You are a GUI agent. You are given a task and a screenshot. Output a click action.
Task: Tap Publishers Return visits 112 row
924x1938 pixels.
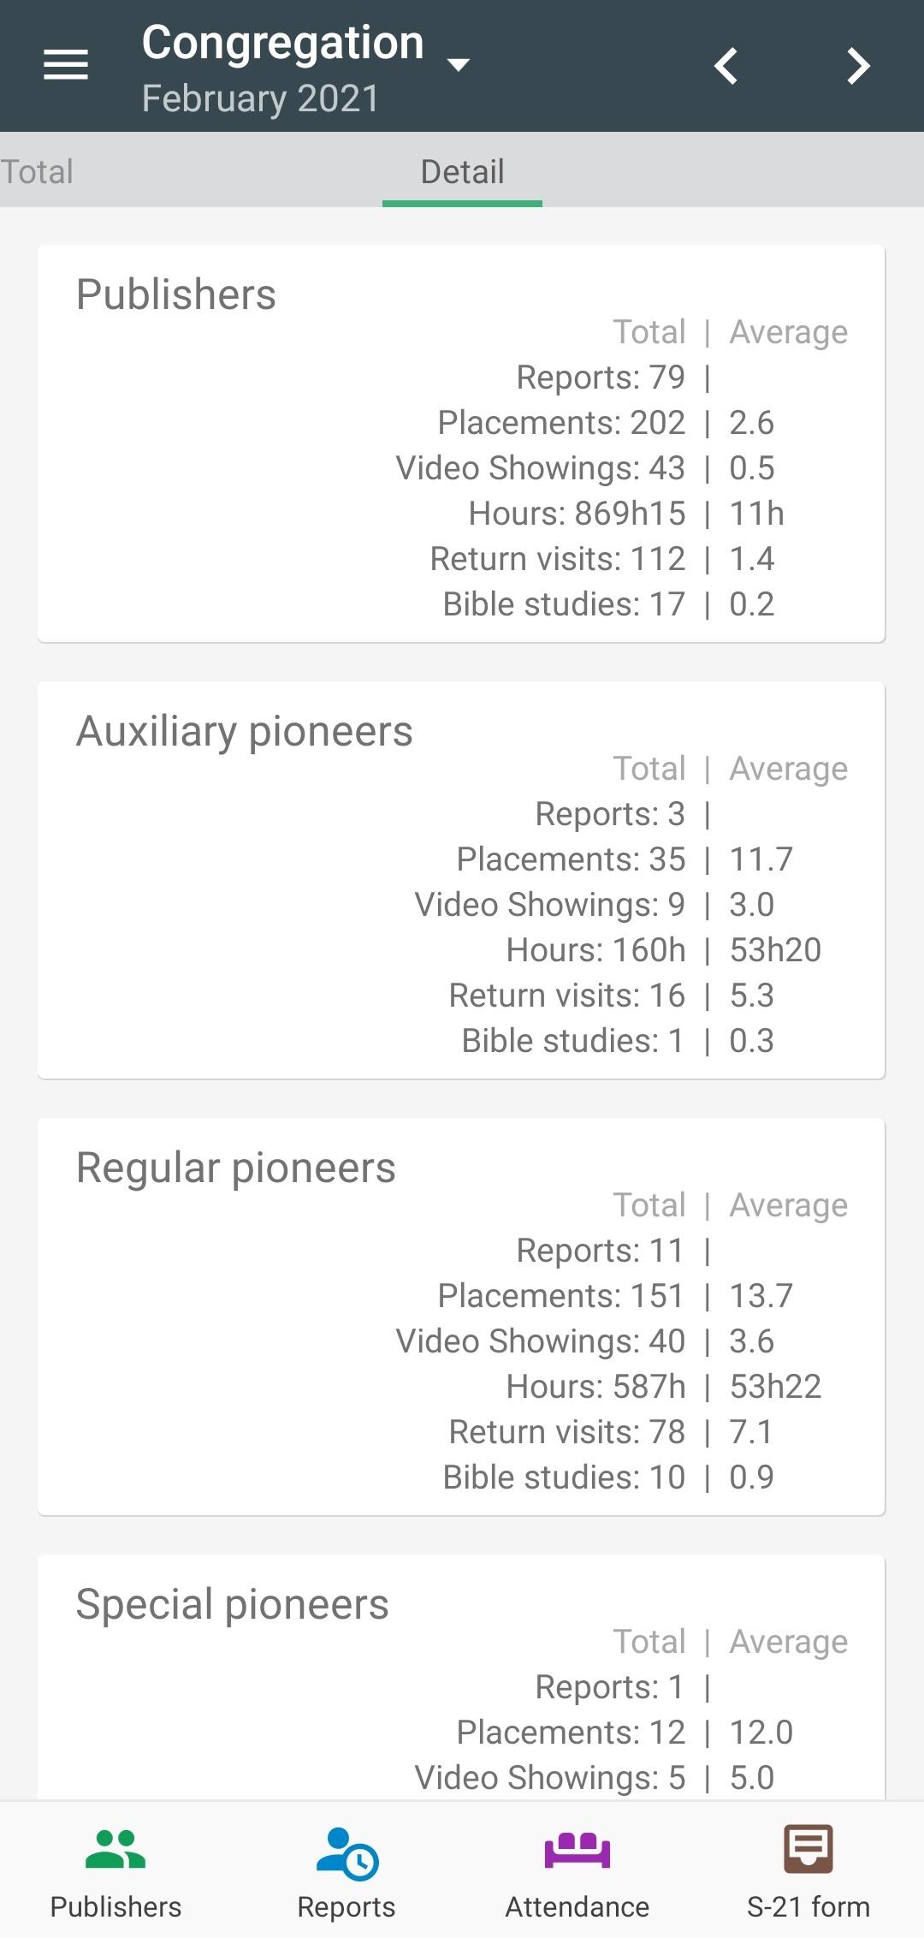pyautogui.click(x=602, y=559)
